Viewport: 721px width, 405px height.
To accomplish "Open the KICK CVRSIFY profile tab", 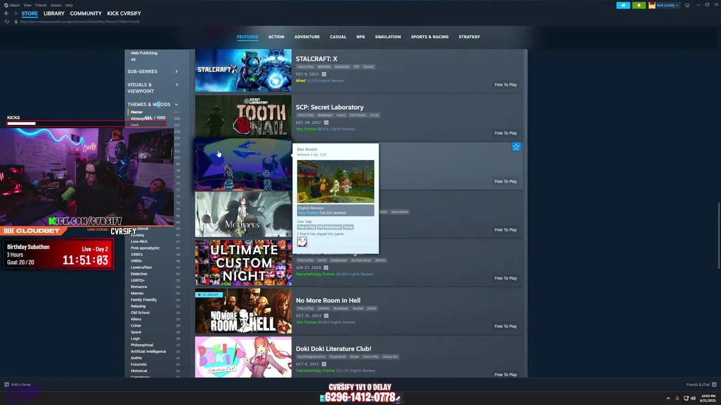I will [124, 13].
